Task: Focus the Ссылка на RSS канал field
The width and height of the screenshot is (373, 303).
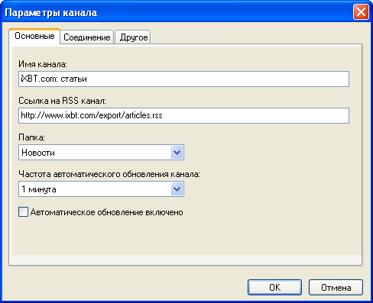Action: [183, 115]
